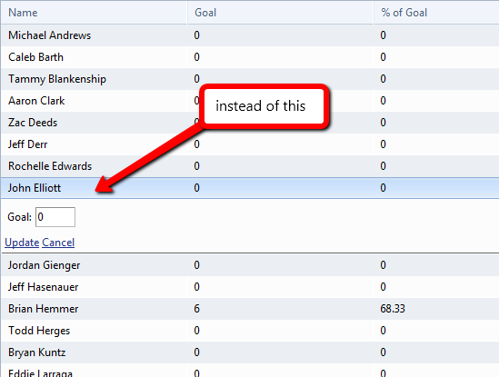499x377 pixels.
Task: Select the Brian Hemmer row
Action: point(250,309)
